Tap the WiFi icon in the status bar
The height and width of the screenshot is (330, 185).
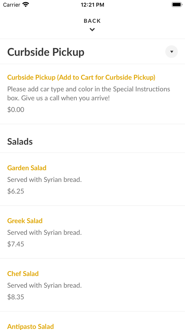(25, 4)
